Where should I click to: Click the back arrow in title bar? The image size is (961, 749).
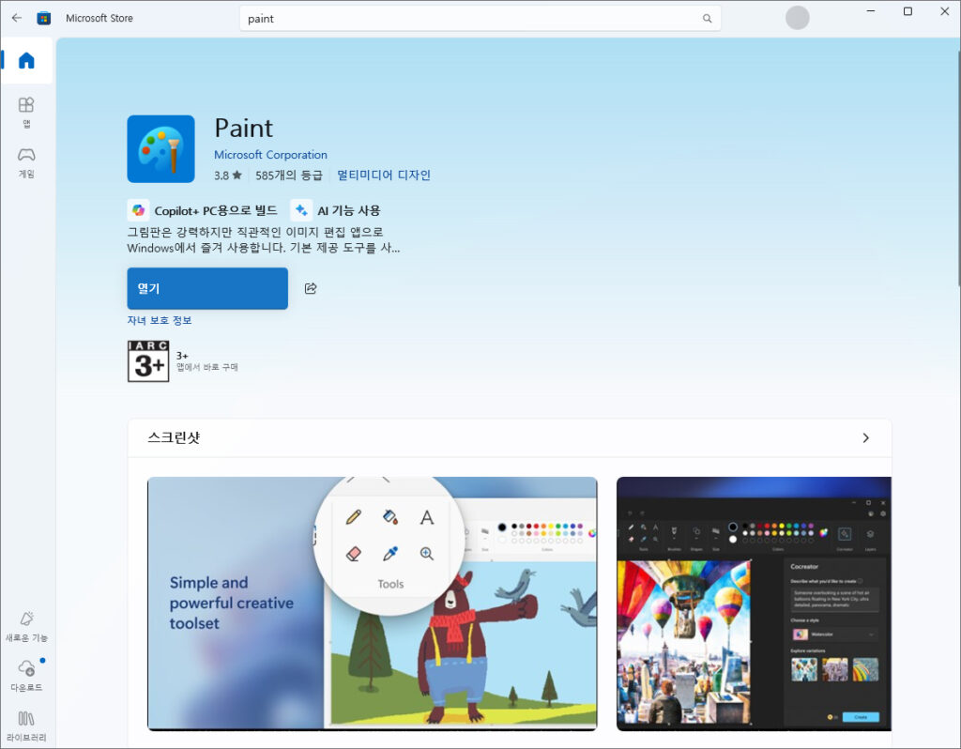pos(16,18)
